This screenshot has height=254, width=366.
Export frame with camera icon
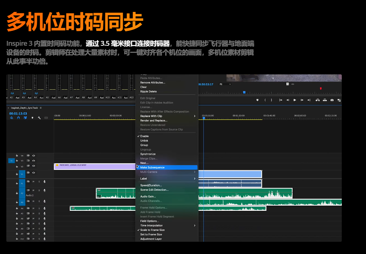tap(332, 100)
